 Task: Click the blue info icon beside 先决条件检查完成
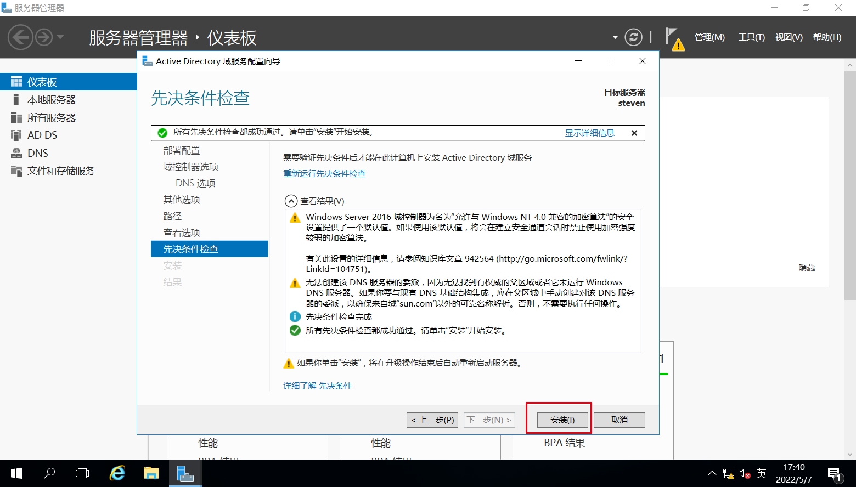point(295,316)
